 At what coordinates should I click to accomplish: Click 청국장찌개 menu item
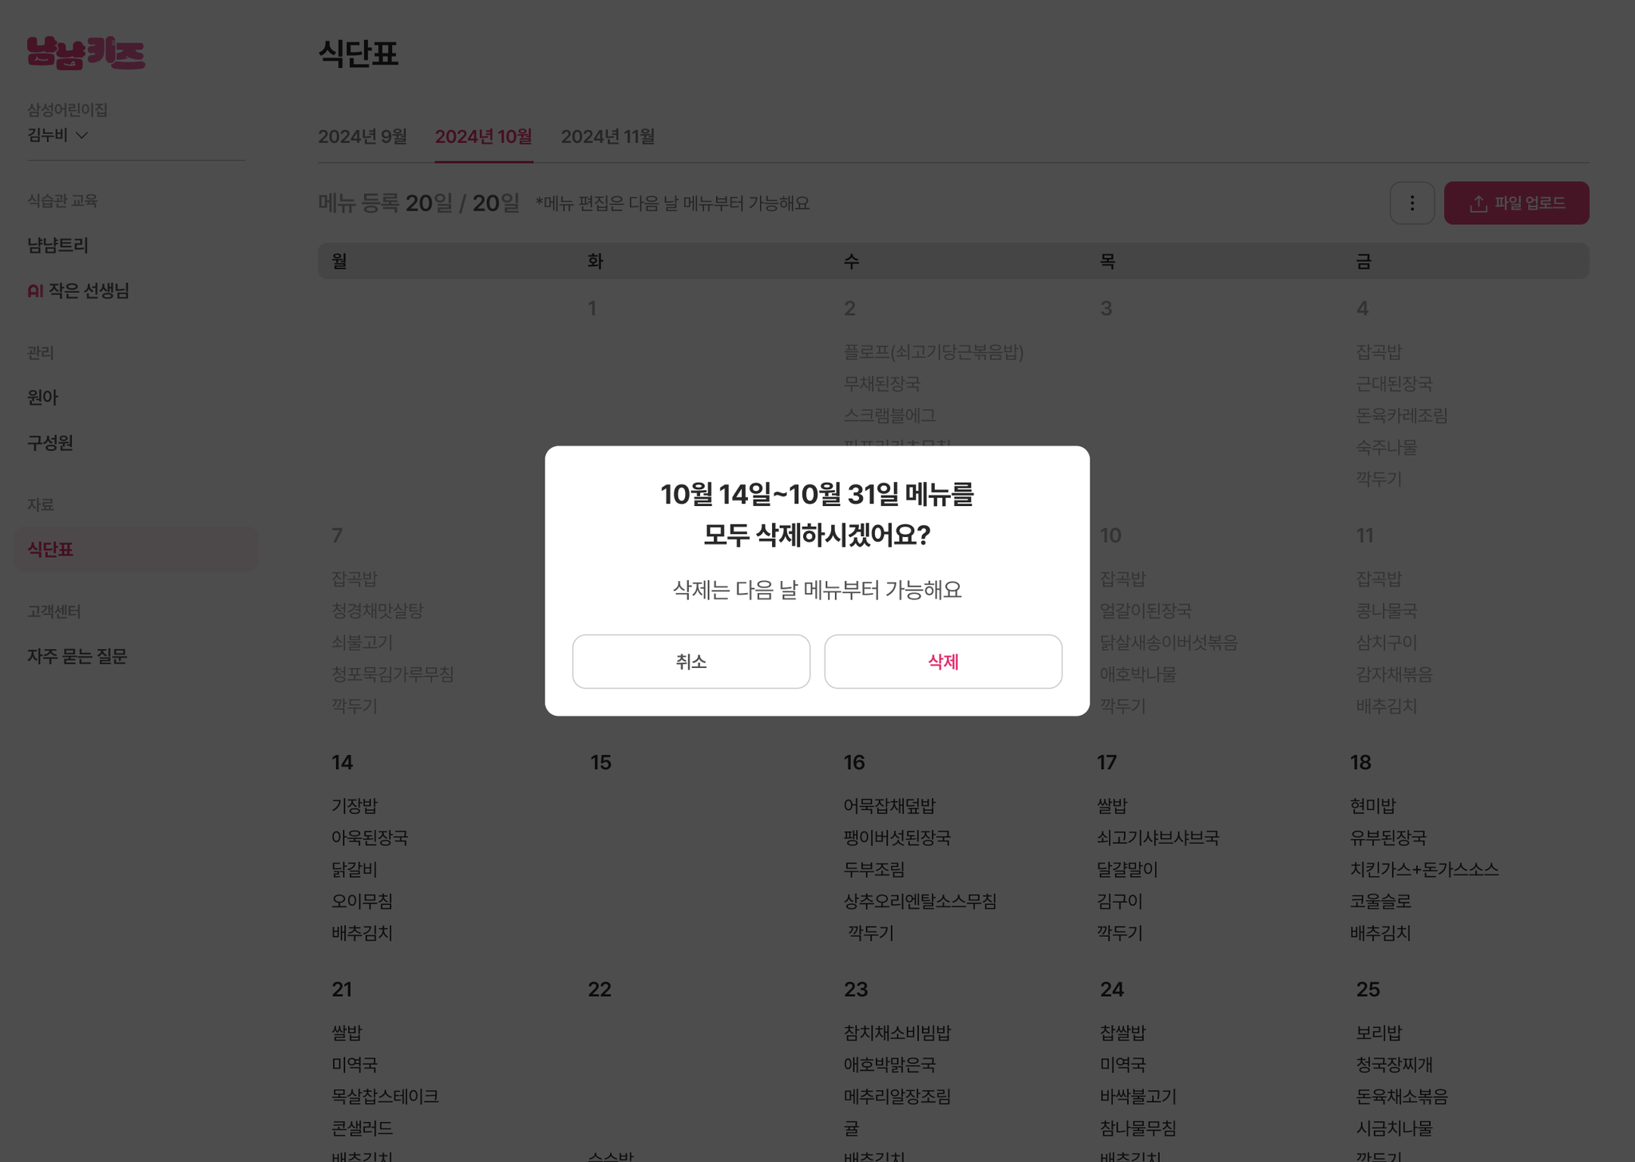1395,1064
